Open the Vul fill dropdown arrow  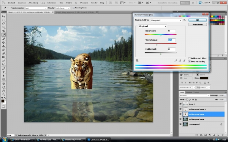click(225, 100)
